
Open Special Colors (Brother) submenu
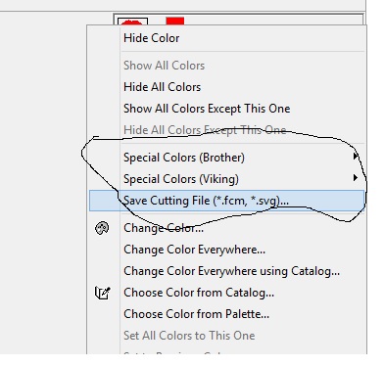pyautogui.click(x=226, y=158)
